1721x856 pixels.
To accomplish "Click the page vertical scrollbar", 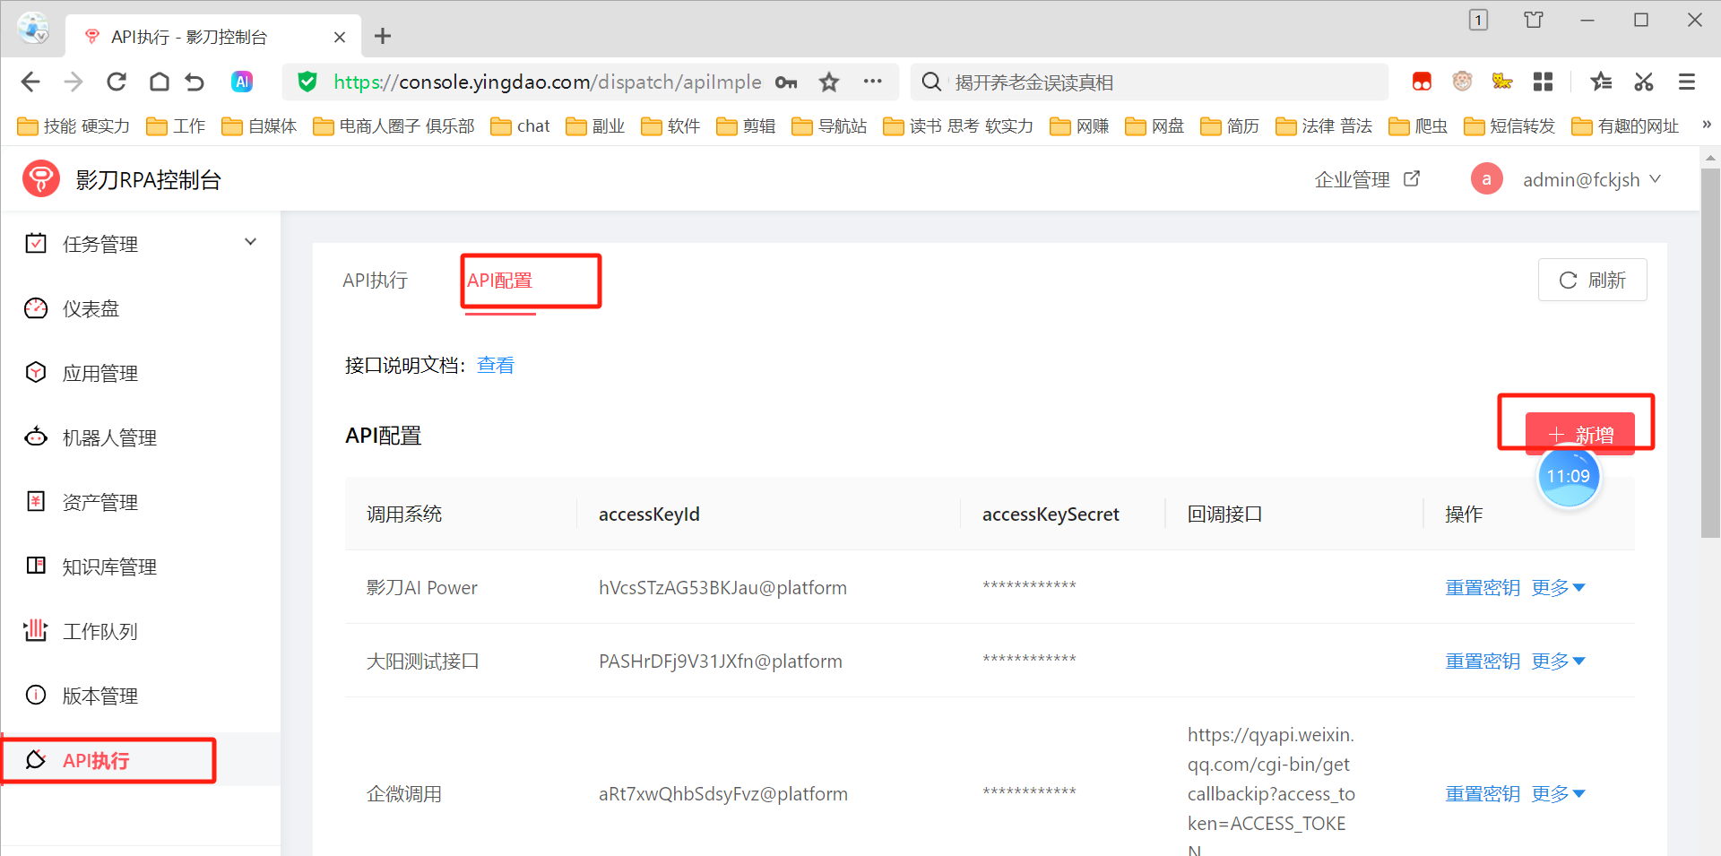I will tap(1710, 351).
